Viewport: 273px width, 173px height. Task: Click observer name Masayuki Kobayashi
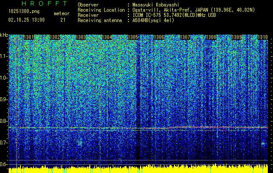156,5
